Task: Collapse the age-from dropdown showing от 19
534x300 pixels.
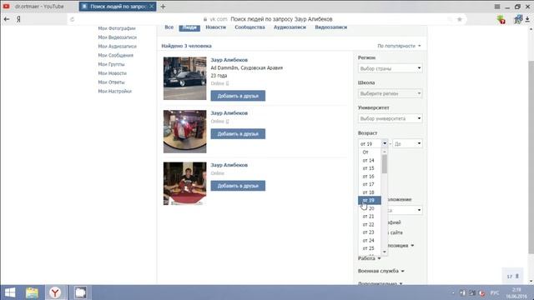Action: [x=373, y=144]
